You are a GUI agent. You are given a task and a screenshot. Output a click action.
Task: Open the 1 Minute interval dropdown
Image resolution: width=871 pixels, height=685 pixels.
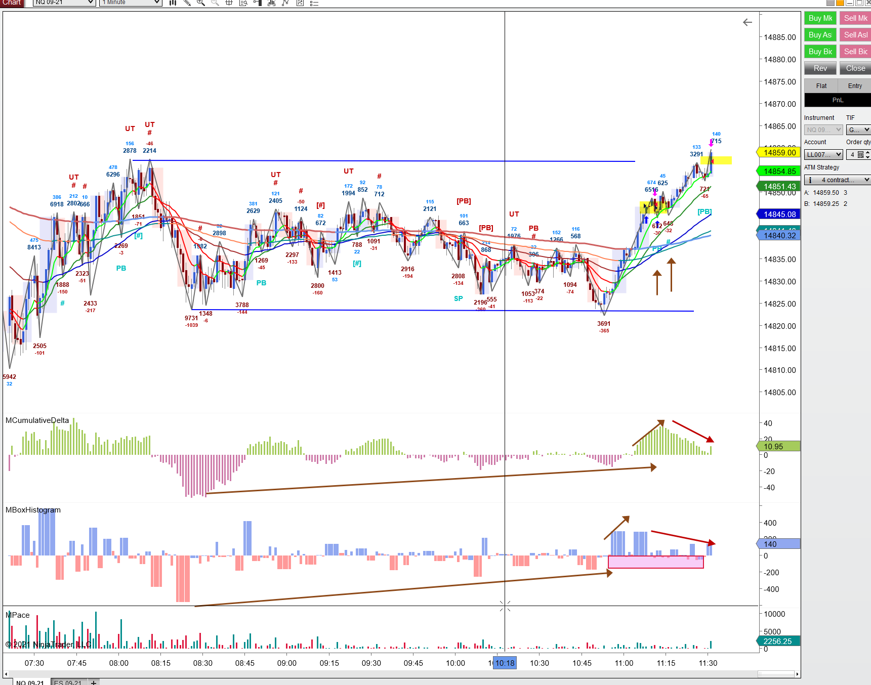coord(131,3)
